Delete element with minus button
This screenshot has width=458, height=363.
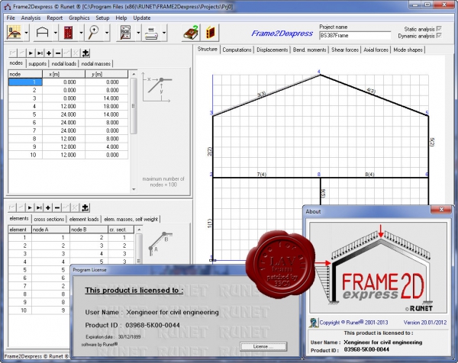click(x=57, y=207)
